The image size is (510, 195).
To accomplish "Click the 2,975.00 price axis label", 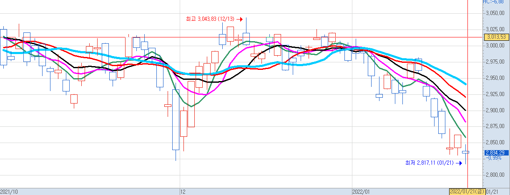I will pos(495,62).
